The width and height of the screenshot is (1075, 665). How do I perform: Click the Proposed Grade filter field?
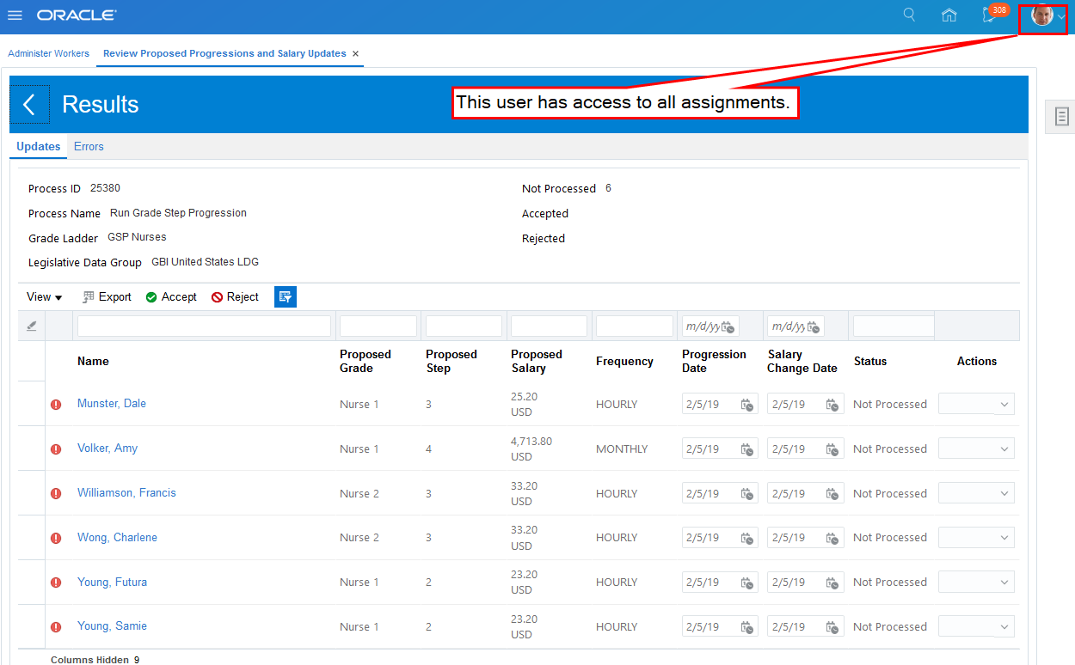point(378,326)
